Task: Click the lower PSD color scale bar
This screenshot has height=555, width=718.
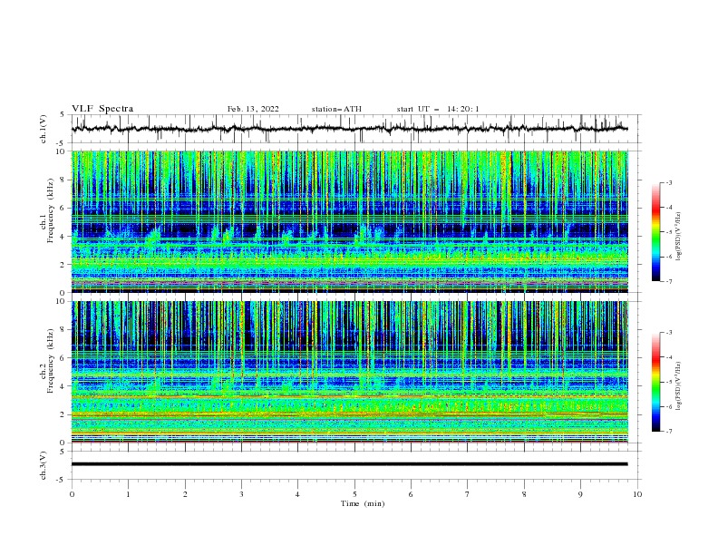Action: (x=656, y=382)
